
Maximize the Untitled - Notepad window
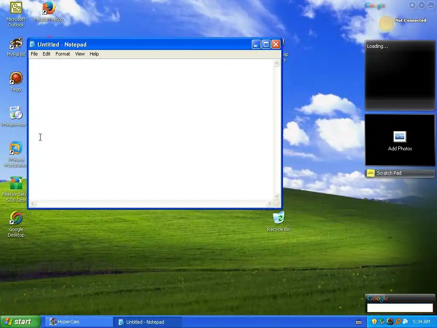(x=266, y=44)
